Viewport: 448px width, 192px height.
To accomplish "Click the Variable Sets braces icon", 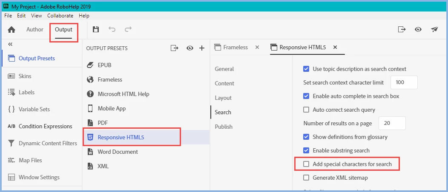I will click(x=11, y=109).
